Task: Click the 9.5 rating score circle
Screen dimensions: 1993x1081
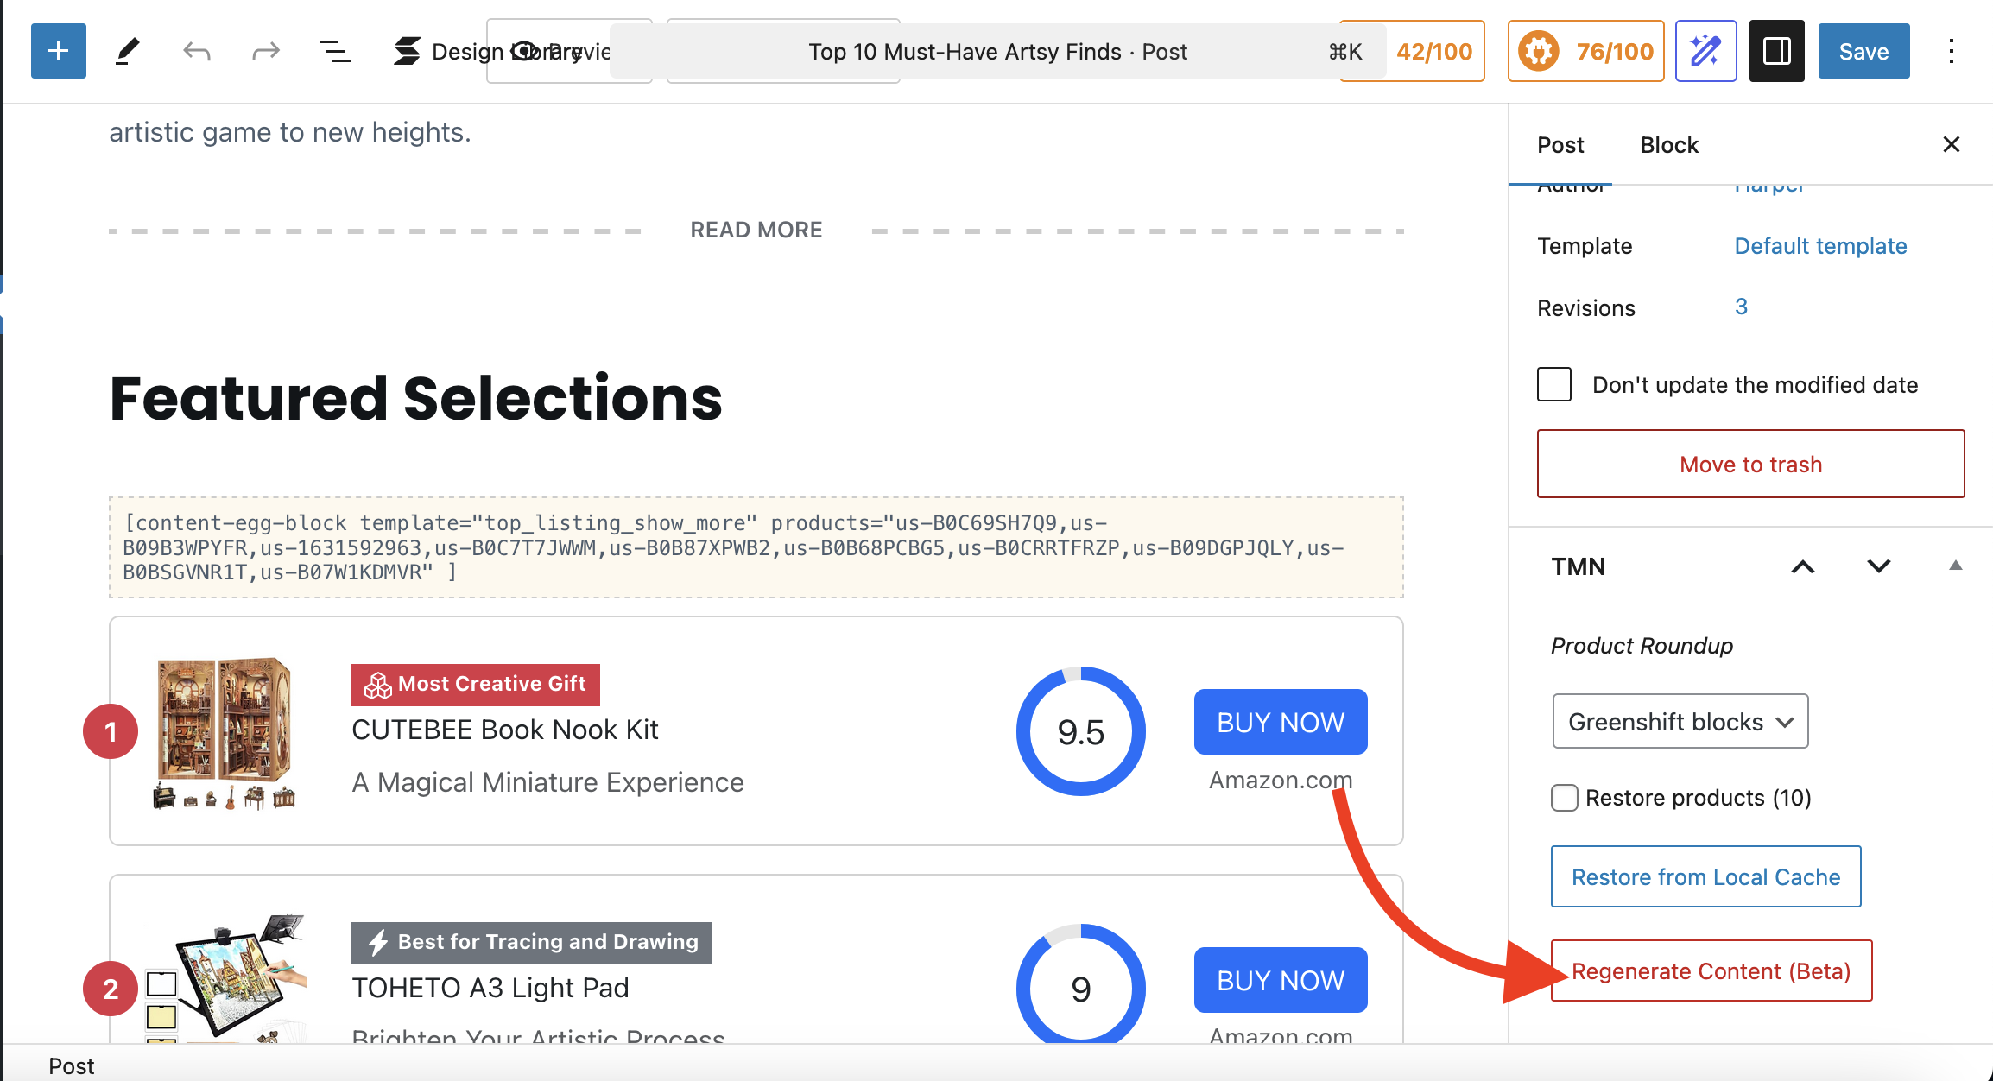Action: [x=1080, y=731]
